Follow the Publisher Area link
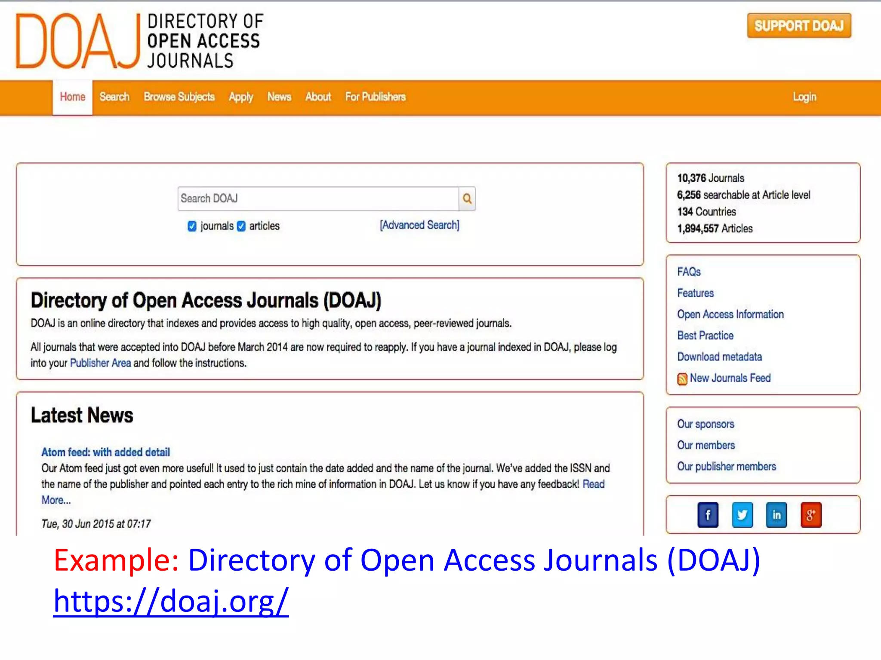The height and width of the screenshot is (660, 881). click(x=100, y=363)
